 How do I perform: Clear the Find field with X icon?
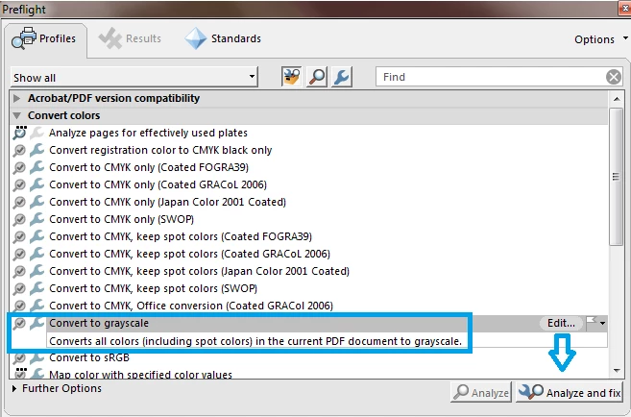[x=614, y=77]
